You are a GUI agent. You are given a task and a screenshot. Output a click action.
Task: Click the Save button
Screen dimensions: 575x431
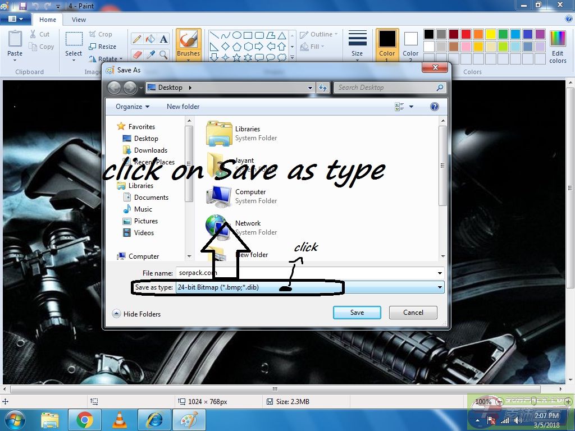pyautogui.click(x=357, y=313)
